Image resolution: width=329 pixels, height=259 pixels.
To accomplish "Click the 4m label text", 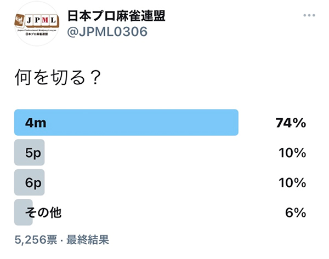I will tap(36, 123).
